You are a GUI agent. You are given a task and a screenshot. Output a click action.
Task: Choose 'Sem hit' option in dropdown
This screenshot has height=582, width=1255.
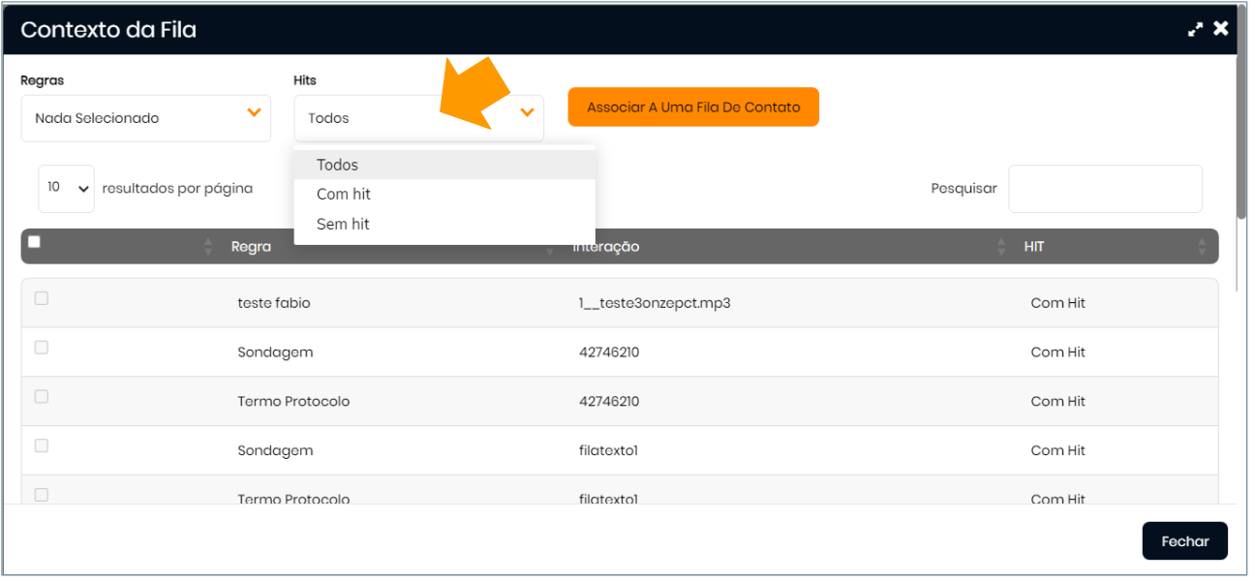[x=343, y=225]
